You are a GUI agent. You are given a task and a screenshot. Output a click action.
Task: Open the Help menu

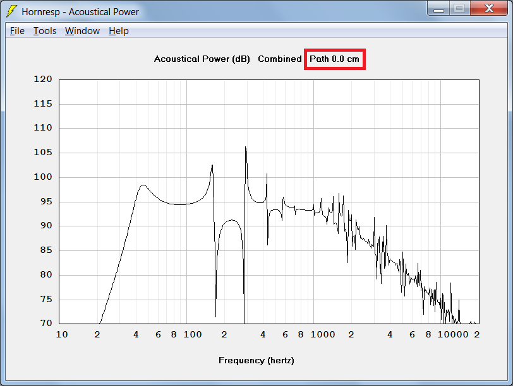tap(119, 31)
